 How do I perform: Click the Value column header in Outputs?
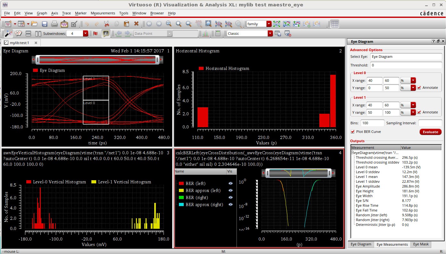click(x=421, y=148)
